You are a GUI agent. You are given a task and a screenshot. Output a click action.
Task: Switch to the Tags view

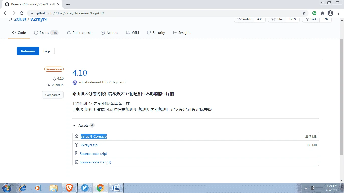coord(47,51)
